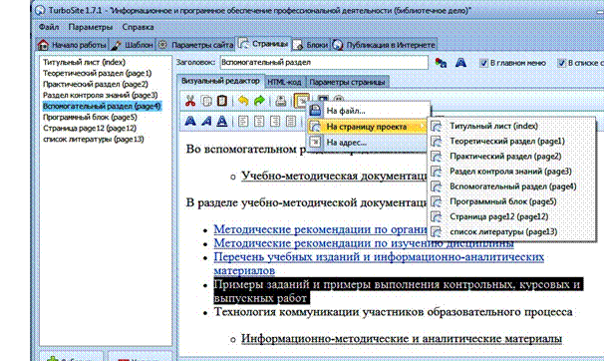
Task: Click the colored shapes icon beside title field
Action: (x=441, y=63)
